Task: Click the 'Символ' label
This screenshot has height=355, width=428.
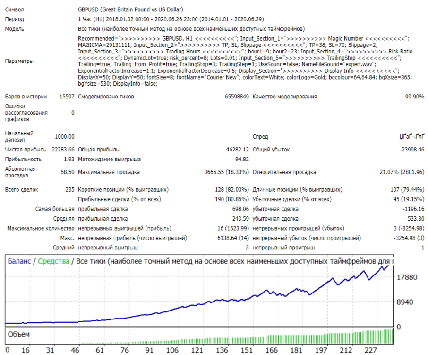Action: pyautogui.click(x=15, y=9)
